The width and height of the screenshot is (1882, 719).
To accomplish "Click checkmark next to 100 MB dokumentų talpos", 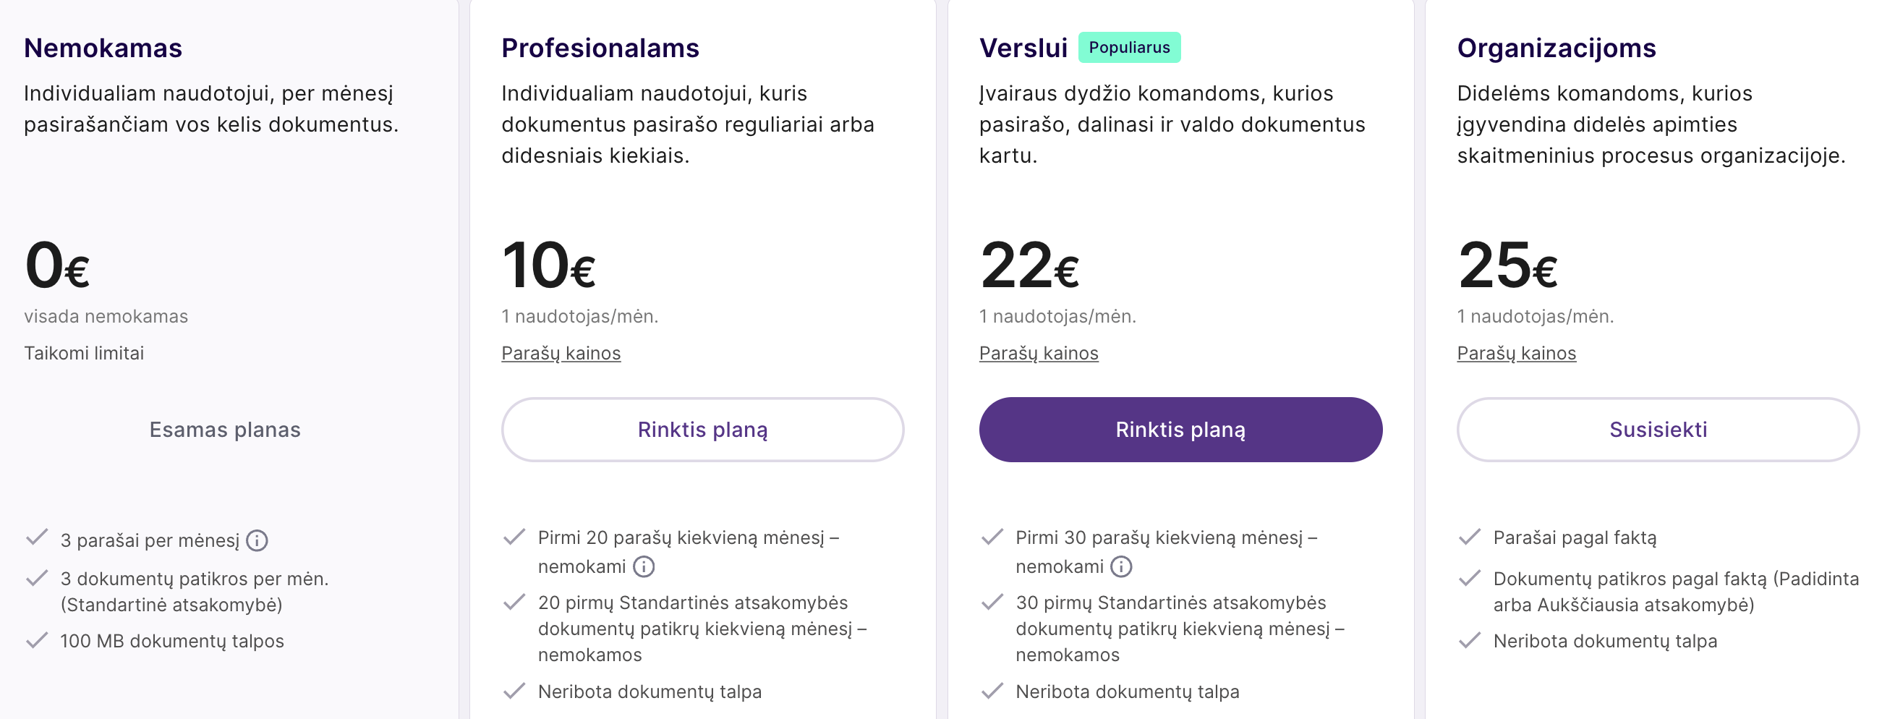I will click(37, 641).
